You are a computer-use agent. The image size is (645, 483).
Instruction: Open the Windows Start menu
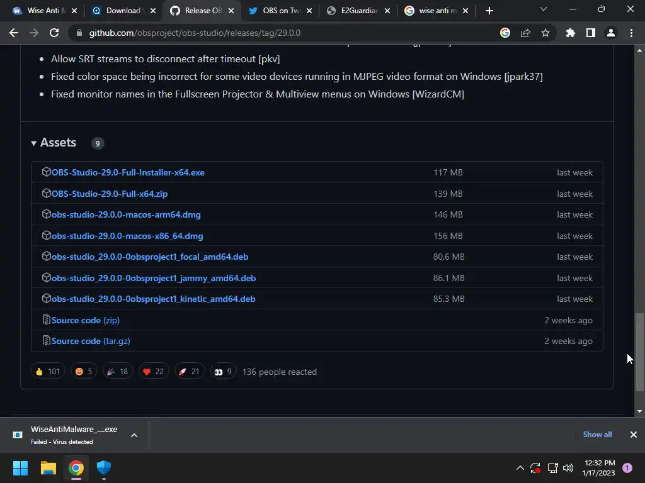tap(20, 468)
